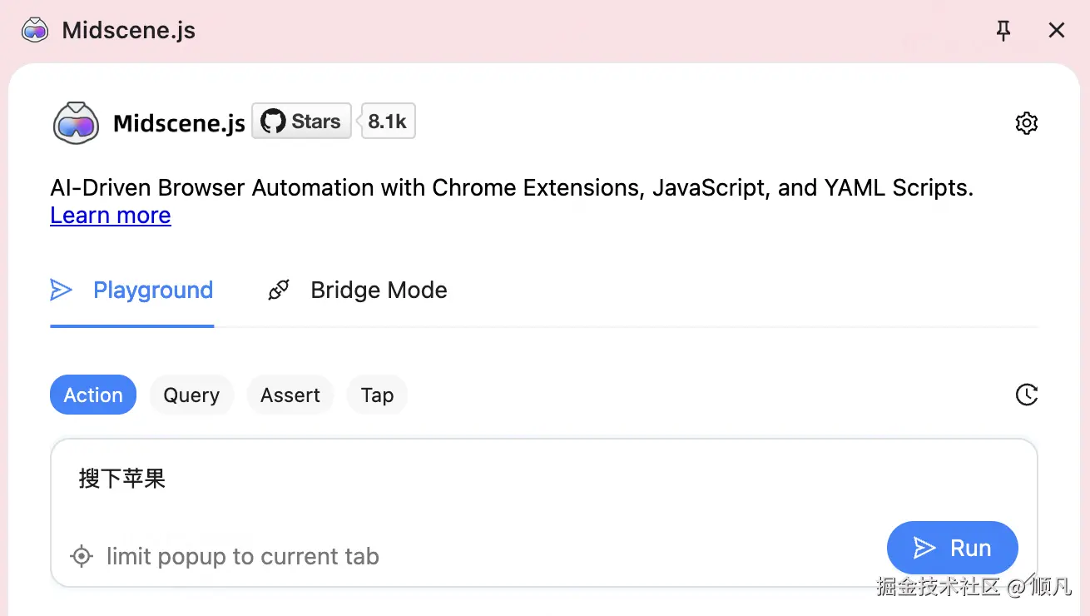Click the GitHub Stars button
This screenshot has width=1090, height=616.
click(x=301, y=122)
